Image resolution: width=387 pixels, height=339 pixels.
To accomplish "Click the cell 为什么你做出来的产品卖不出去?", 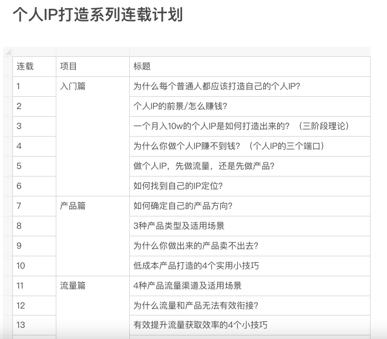I will tap(250, 246).
